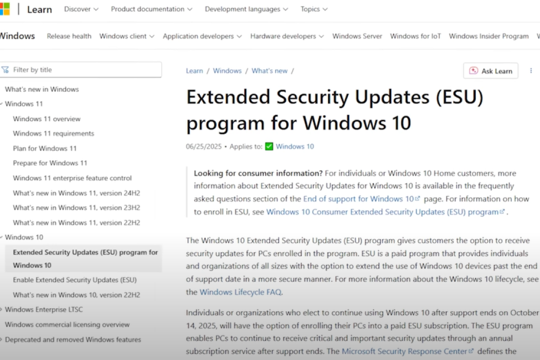Expand Deprecated and removed Windows features
540x360 pixels.
(2, 339)
